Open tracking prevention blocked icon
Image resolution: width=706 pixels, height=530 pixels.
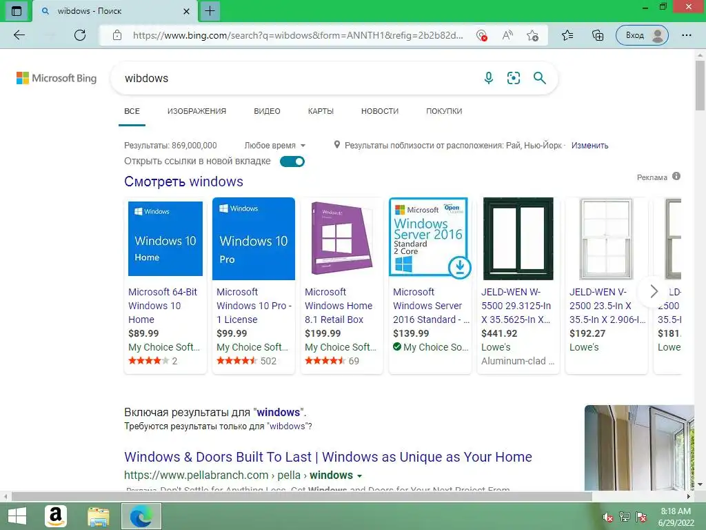[481, 36]
